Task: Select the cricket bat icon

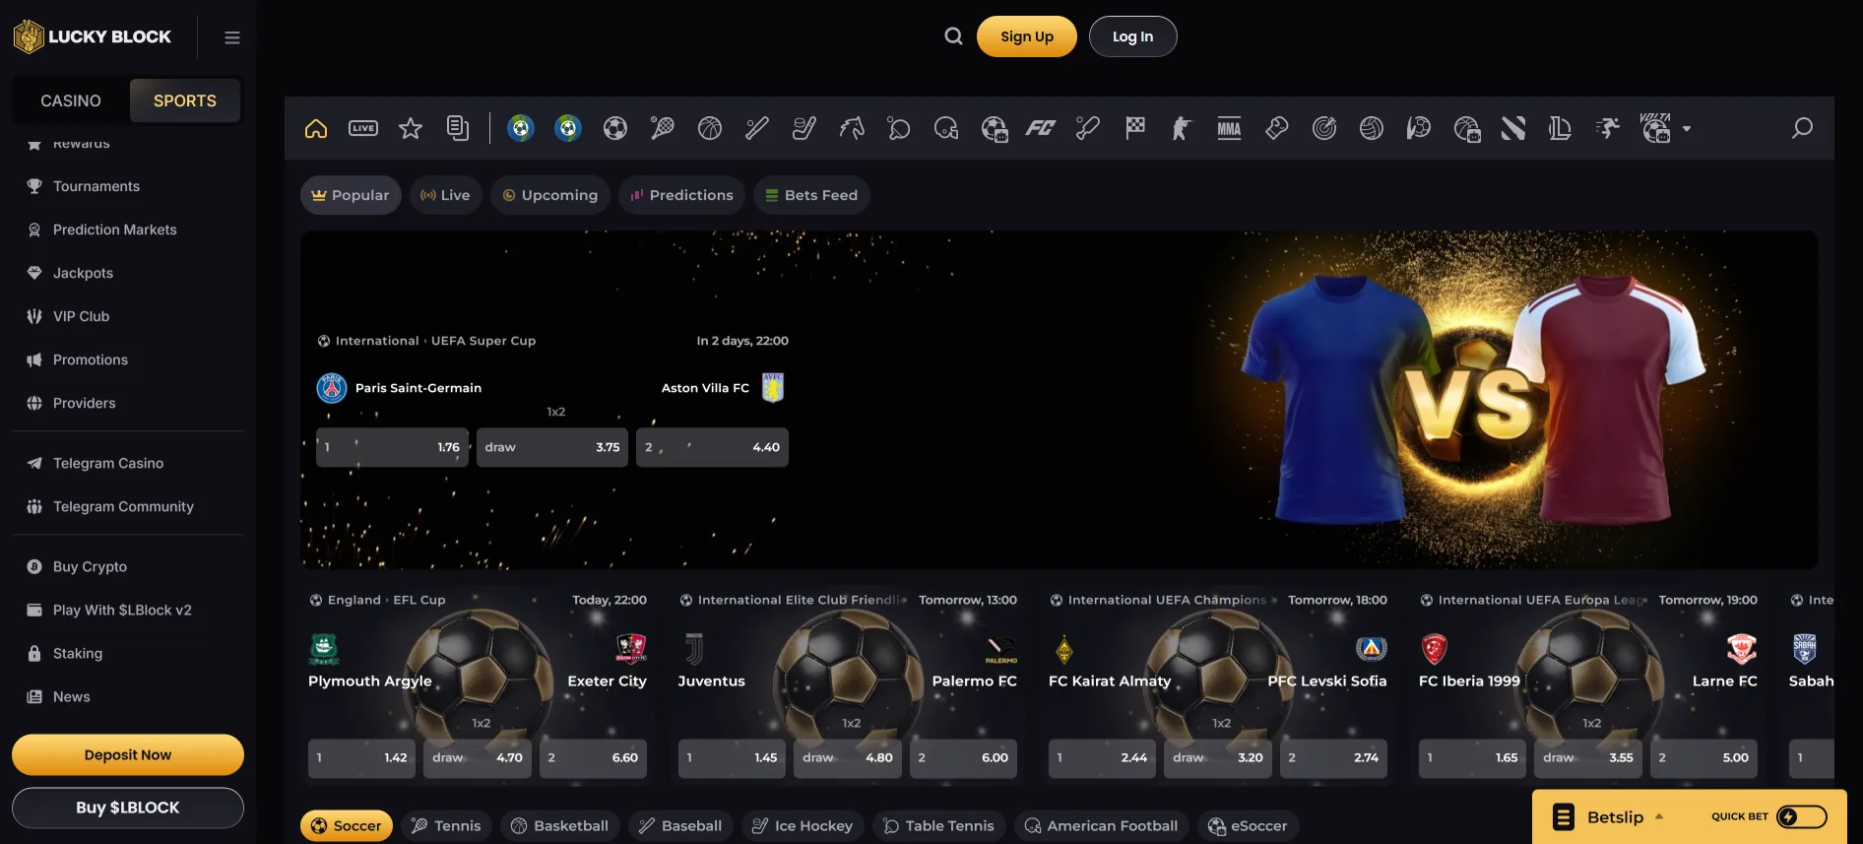Action: click(1088, 128)
